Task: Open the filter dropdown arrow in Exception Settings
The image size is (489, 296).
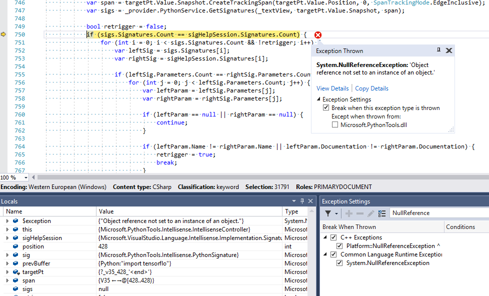Action: (335, 212)
